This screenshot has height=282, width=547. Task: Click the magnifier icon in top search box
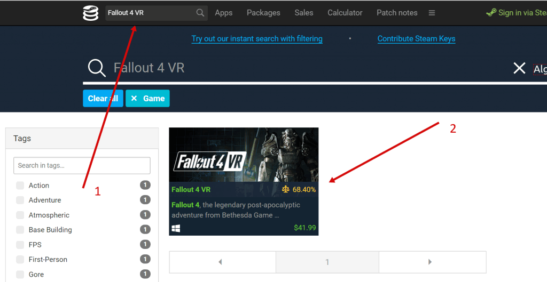pyautogui.click(x=200, y=13)
